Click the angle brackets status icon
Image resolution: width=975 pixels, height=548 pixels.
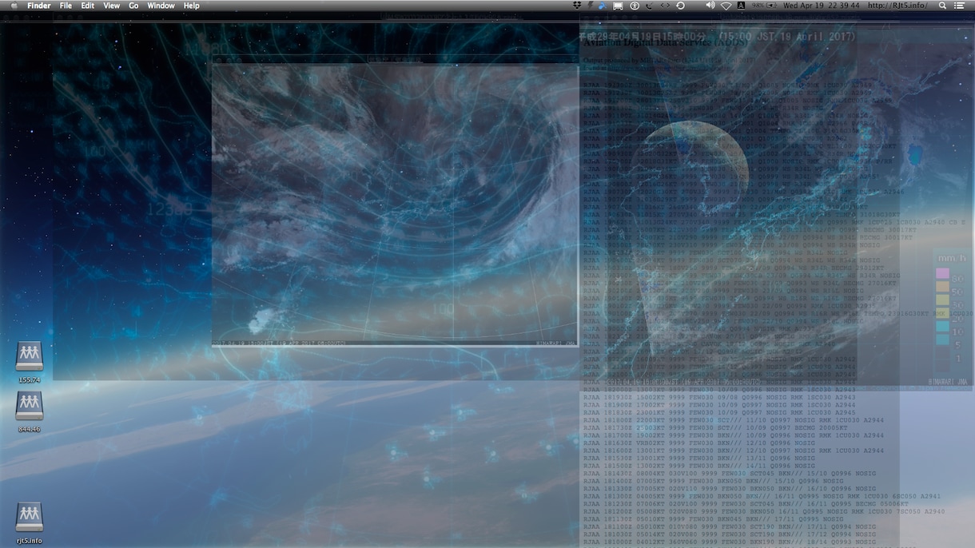pyautogui.click(x=664, y=6)
